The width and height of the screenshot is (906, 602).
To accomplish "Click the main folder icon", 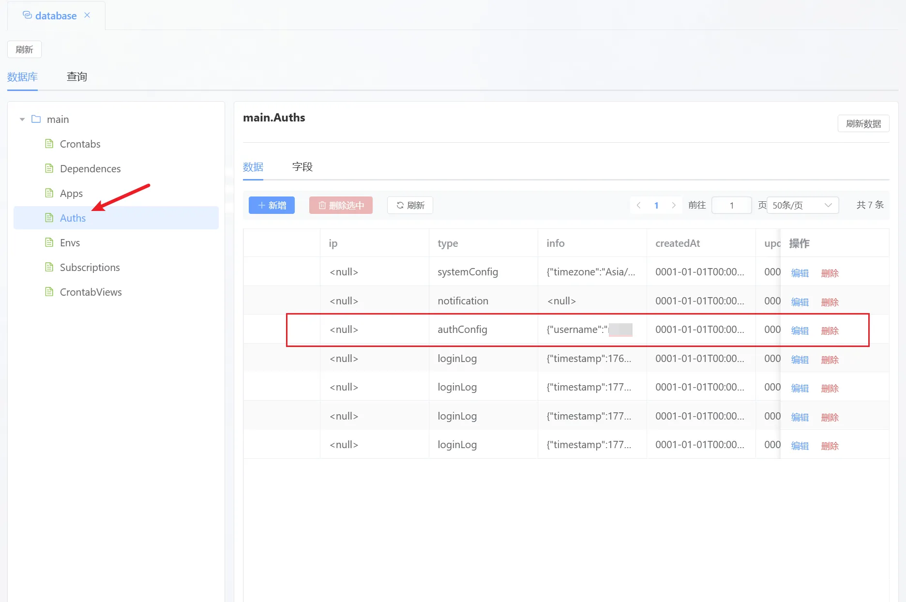I will 36,119.
